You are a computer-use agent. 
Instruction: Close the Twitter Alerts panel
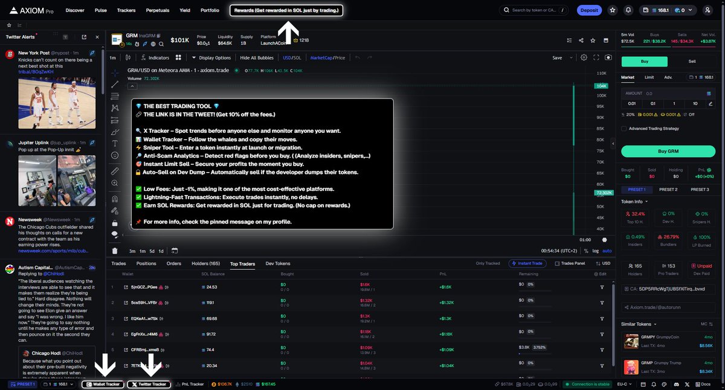pos(96,37)
